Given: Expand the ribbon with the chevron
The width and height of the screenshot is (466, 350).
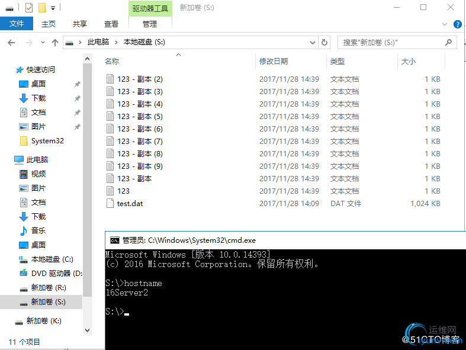Looking at the screenshot, I should (x=445, y=24).
